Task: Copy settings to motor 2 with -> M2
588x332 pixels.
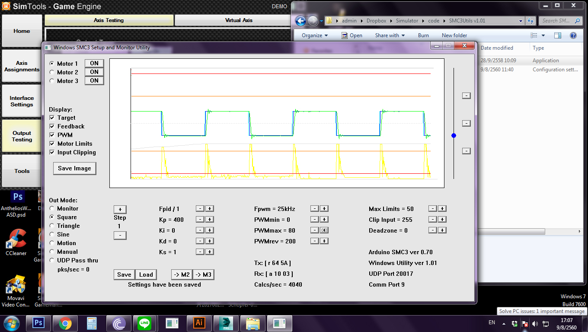Action: pos(182,275)
